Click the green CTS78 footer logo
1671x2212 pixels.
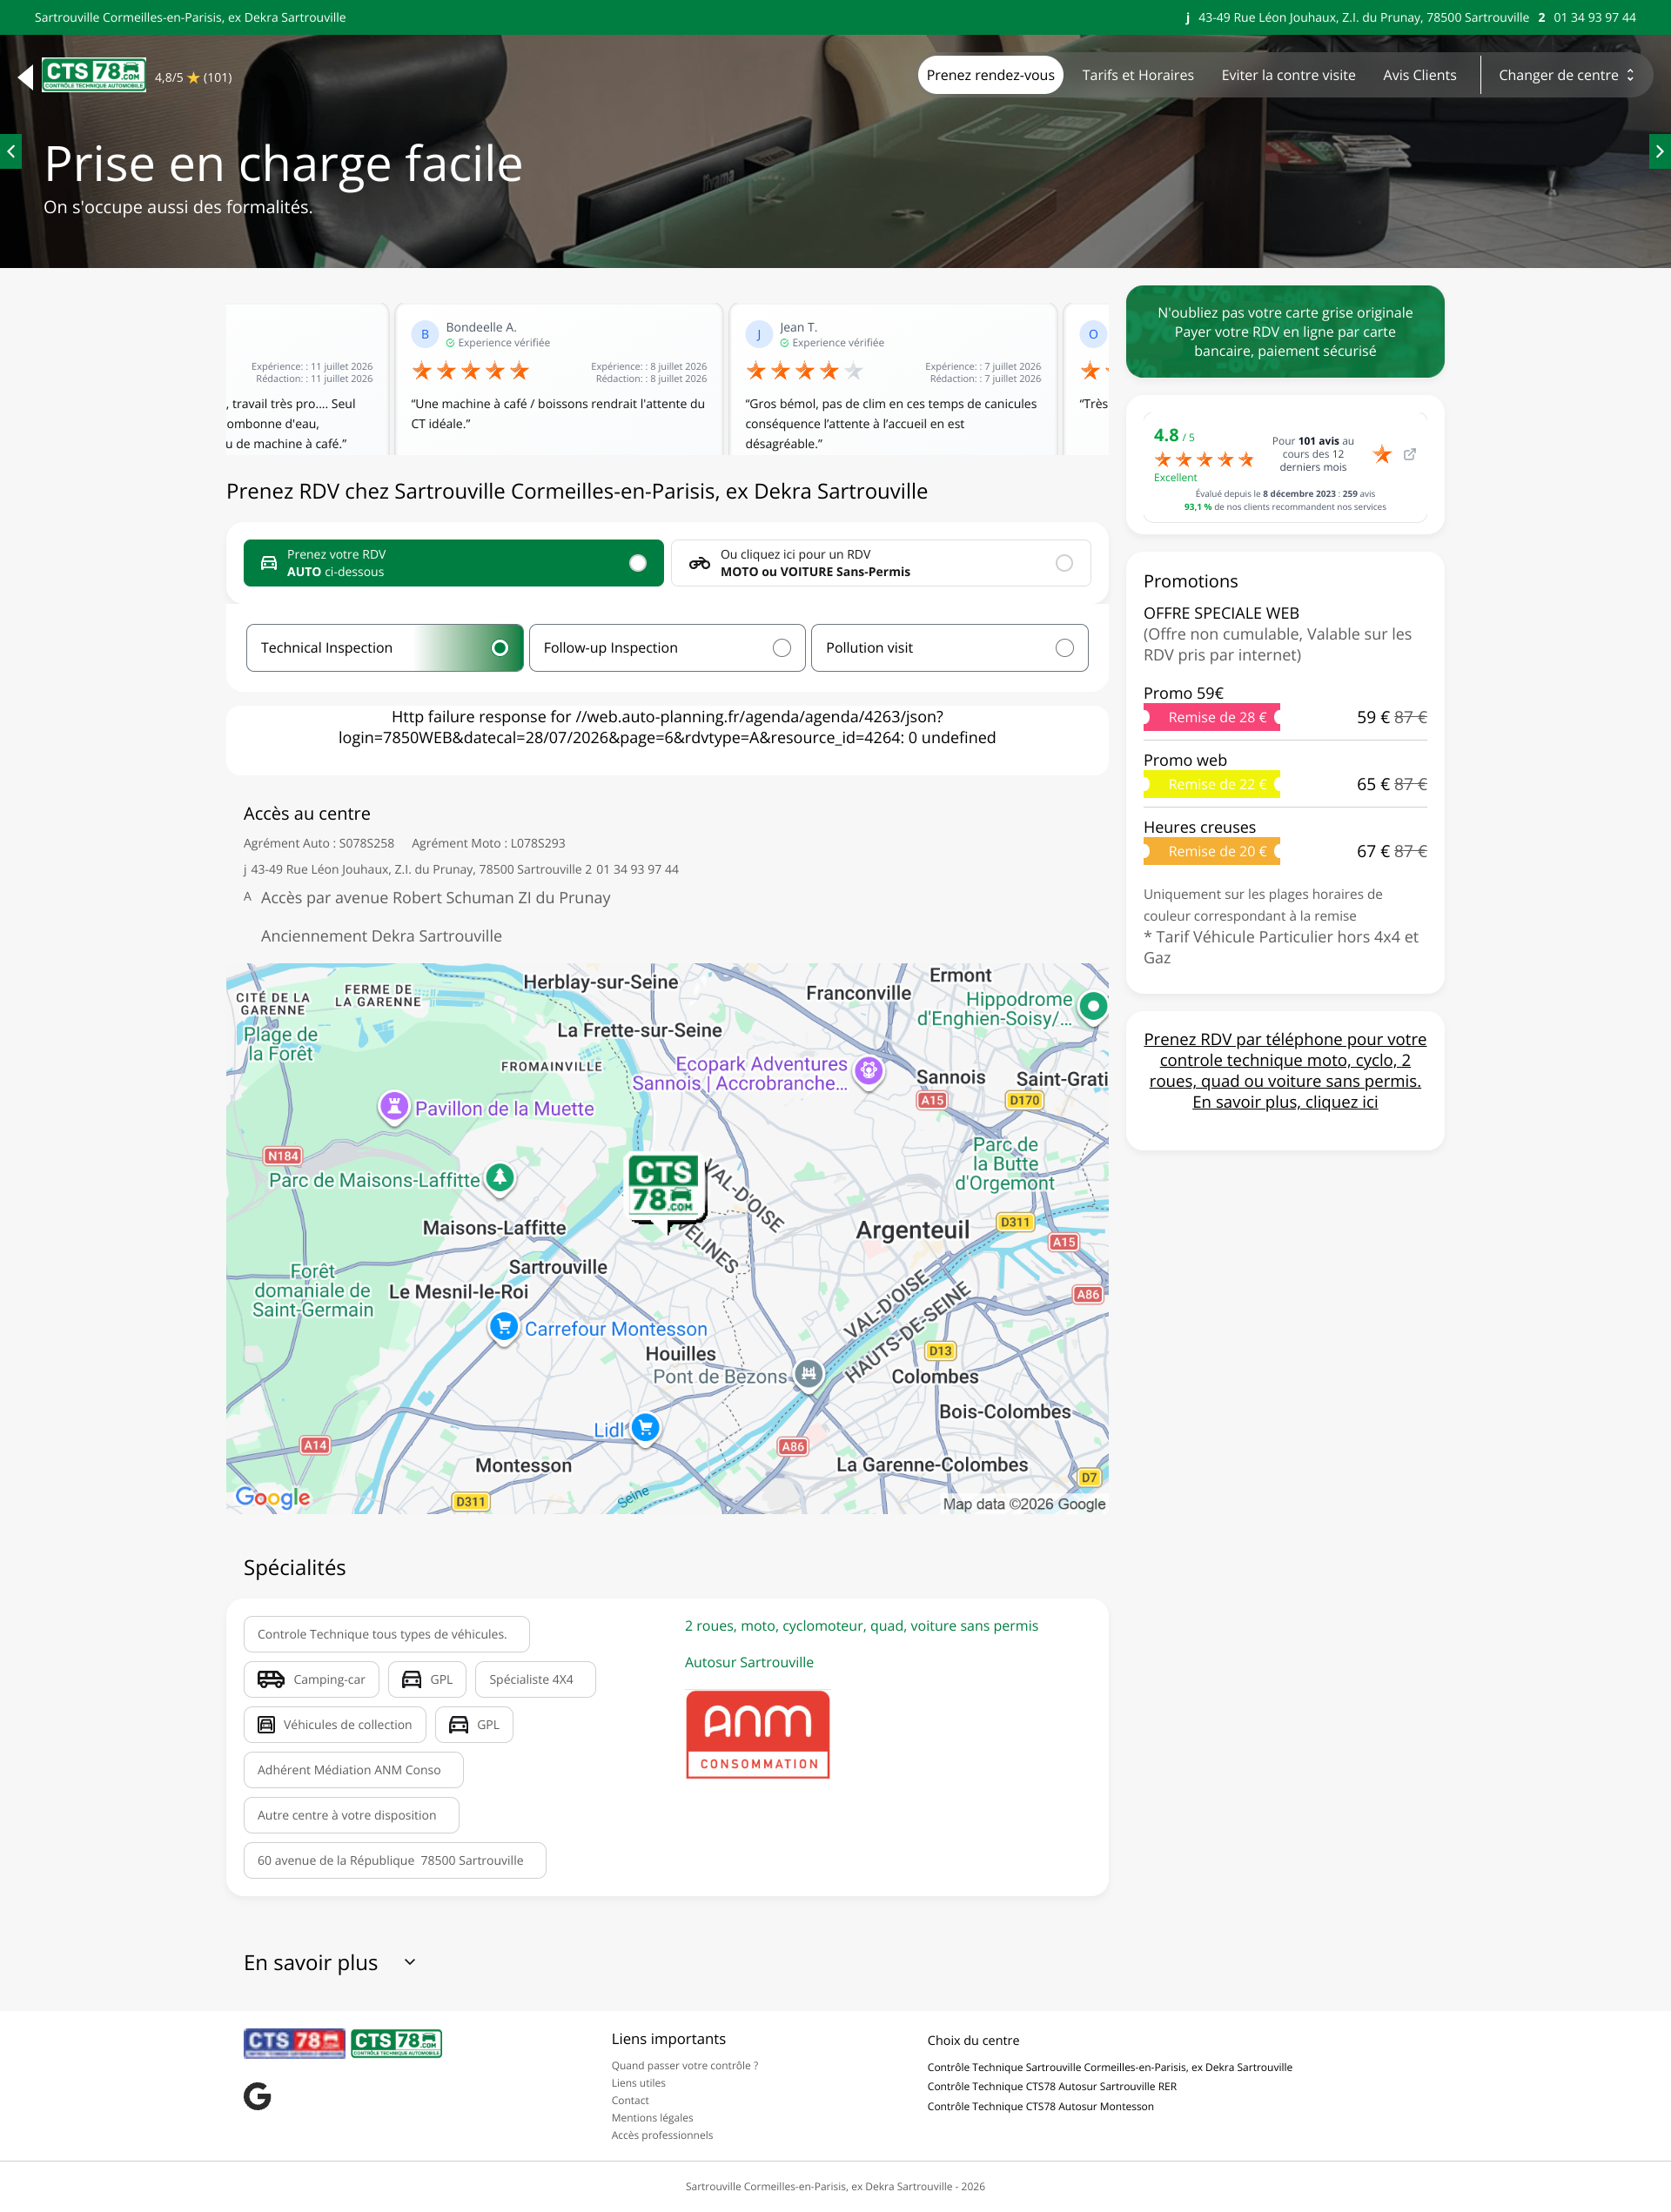point(396,2042)
